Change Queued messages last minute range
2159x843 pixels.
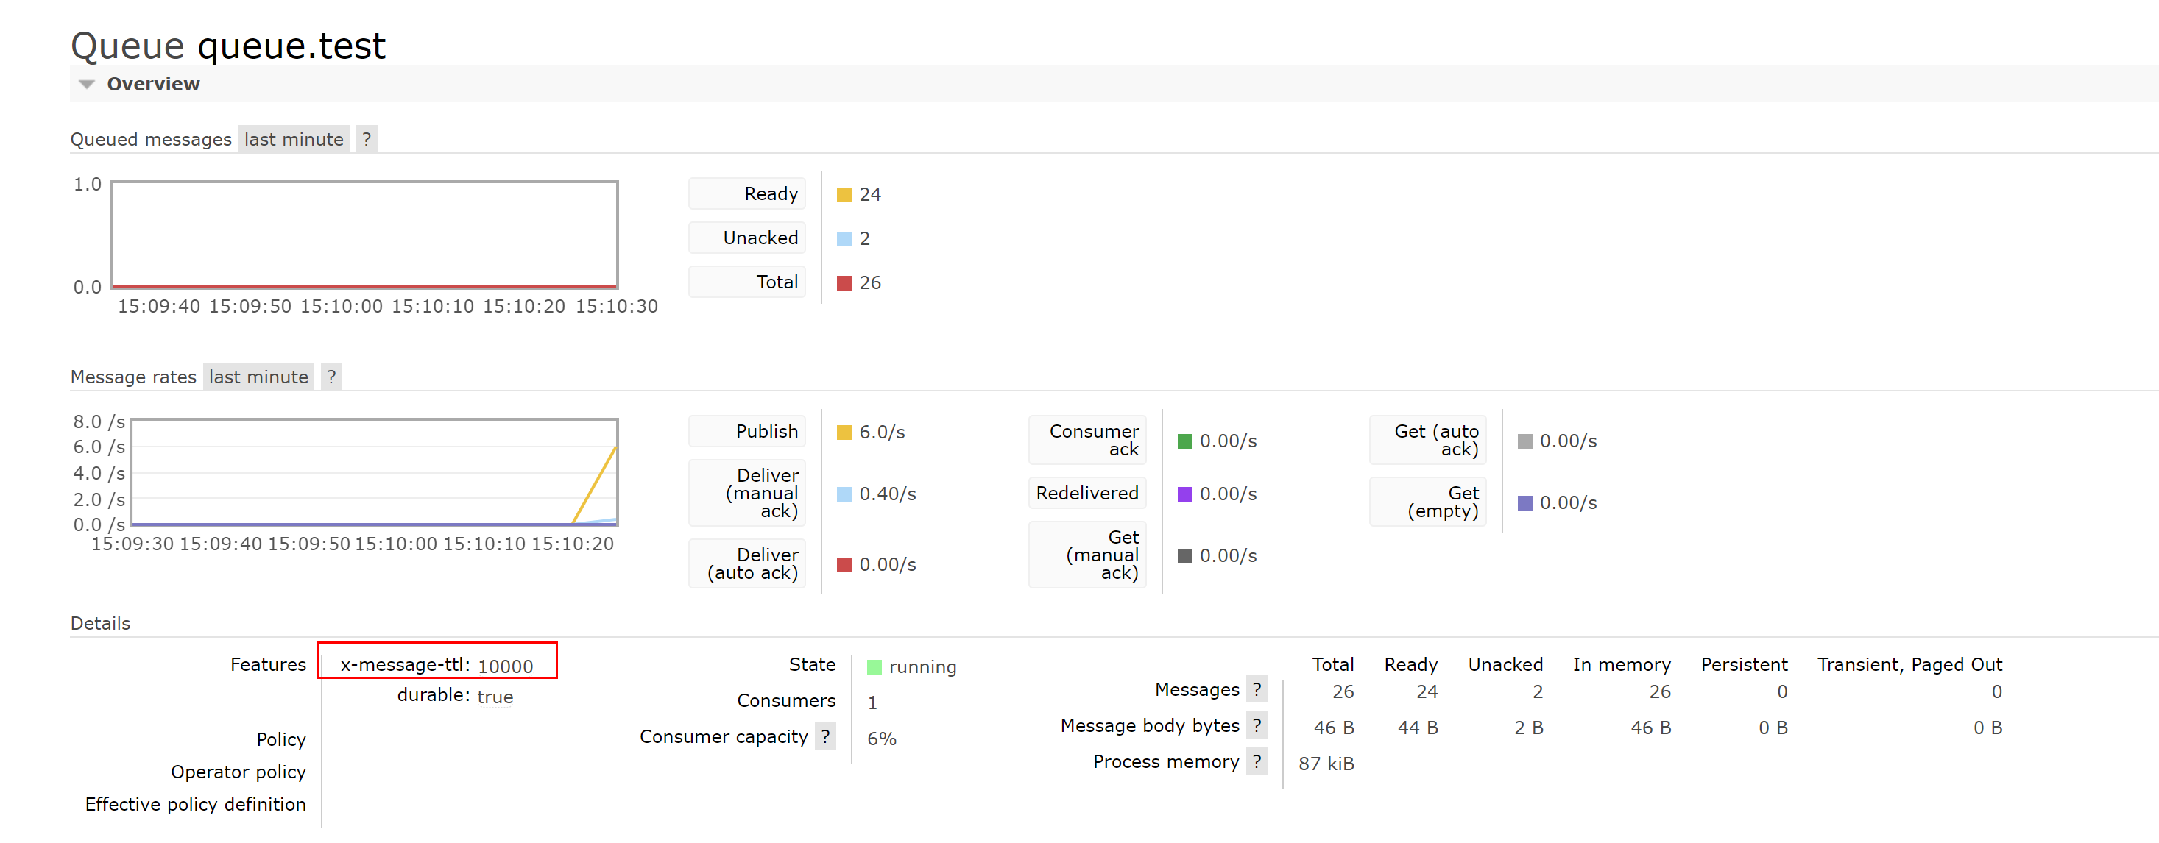(x=294, y=139)
